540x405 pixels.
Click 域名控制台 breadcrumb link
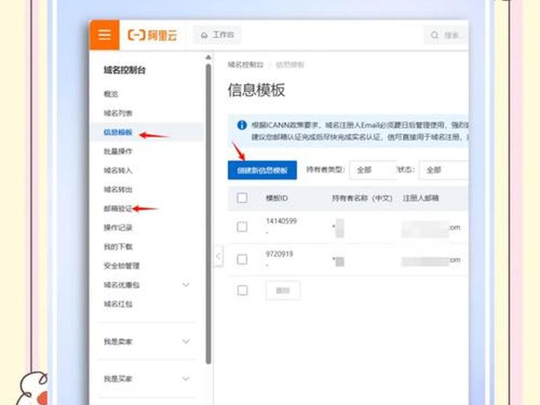[x=245, y=65]
